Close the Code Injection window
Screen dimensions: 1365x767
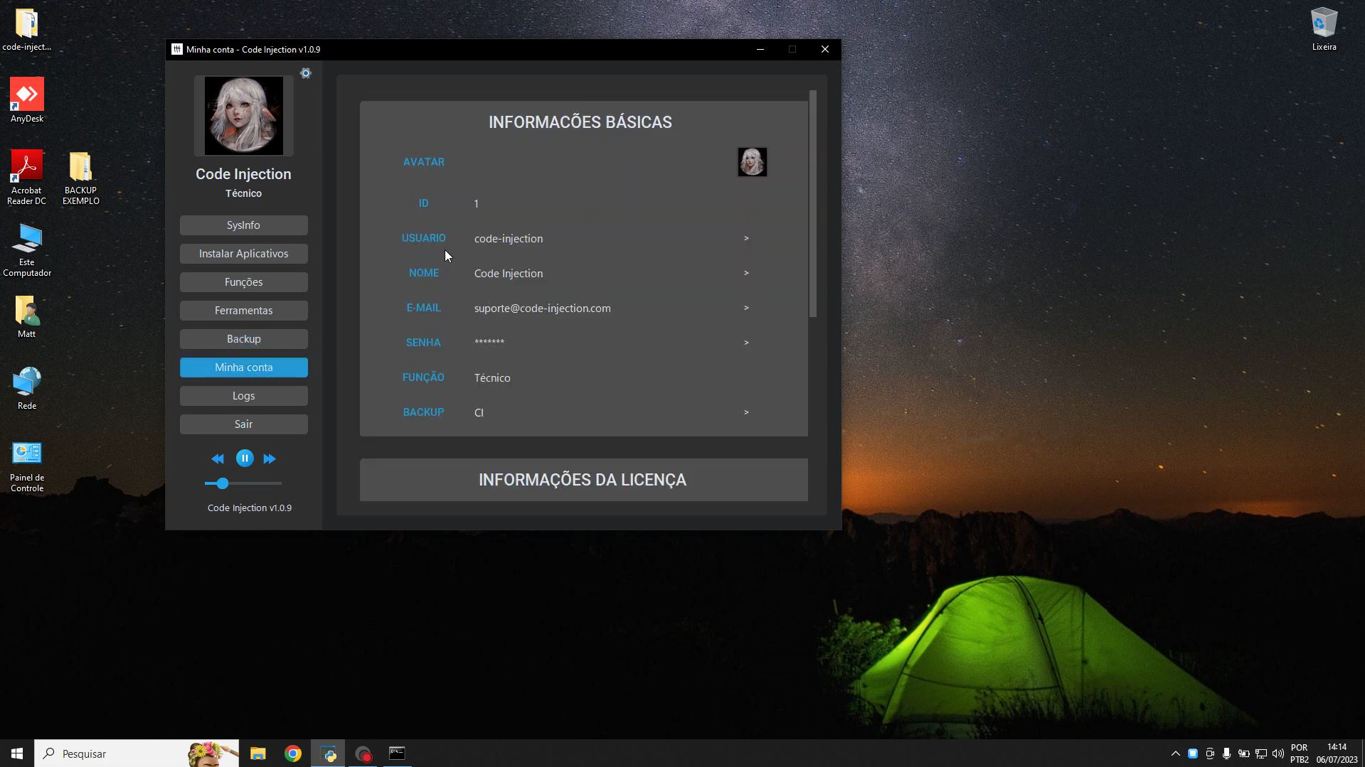pyautogui.click(x=825, y=49)
